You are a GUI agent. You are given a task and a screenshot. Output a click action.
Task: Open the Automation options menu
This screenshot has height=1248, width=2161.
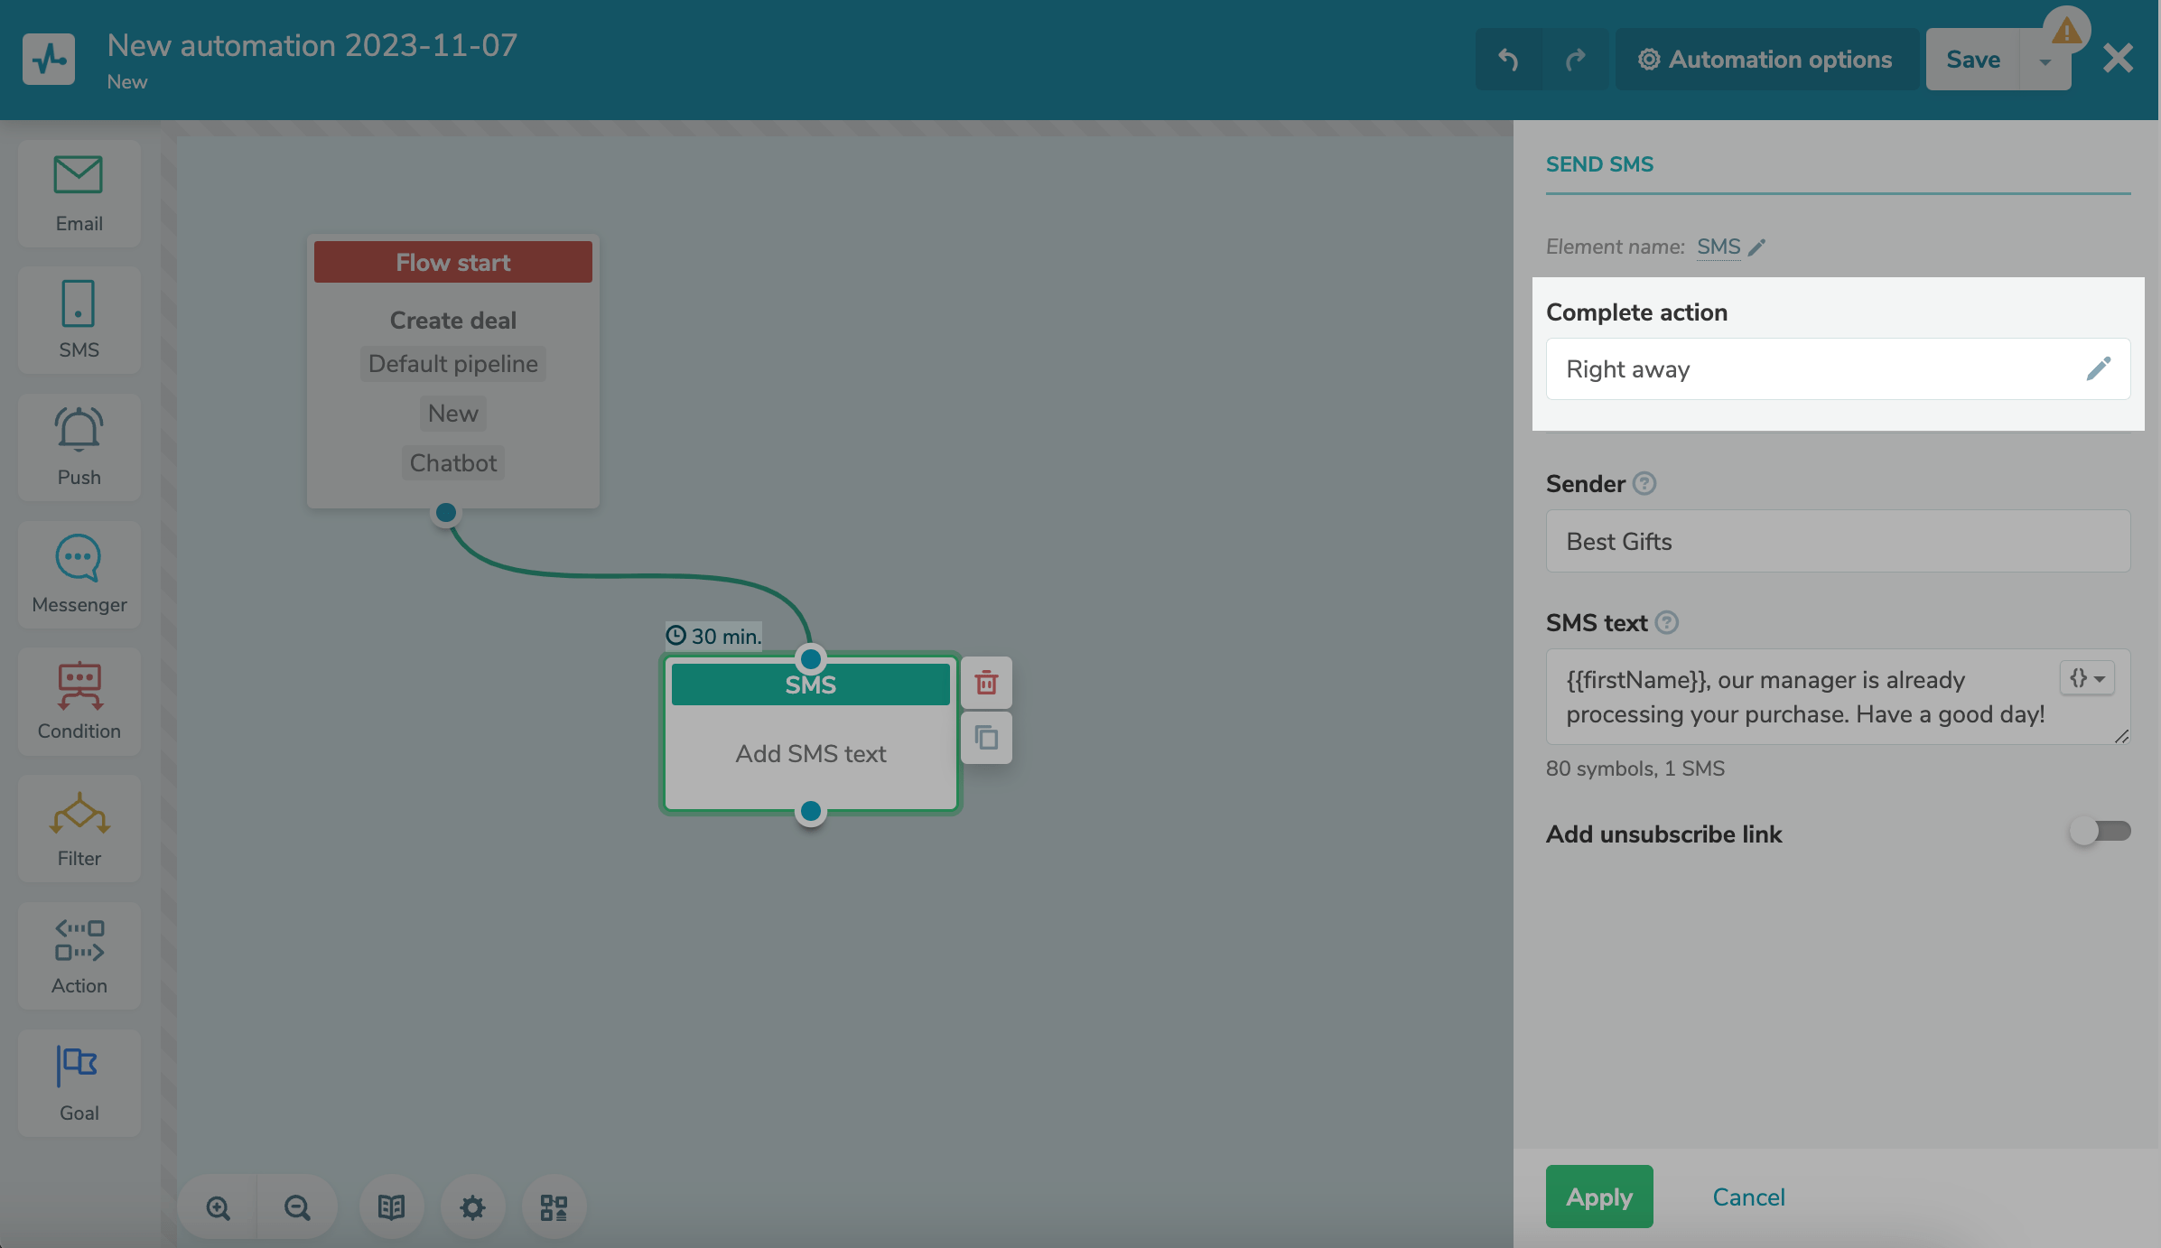[x=1766, y=60]
